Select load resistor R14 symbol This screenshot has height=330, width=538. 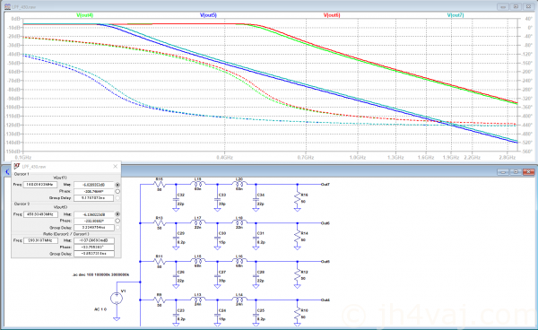[x=298, y=237]
